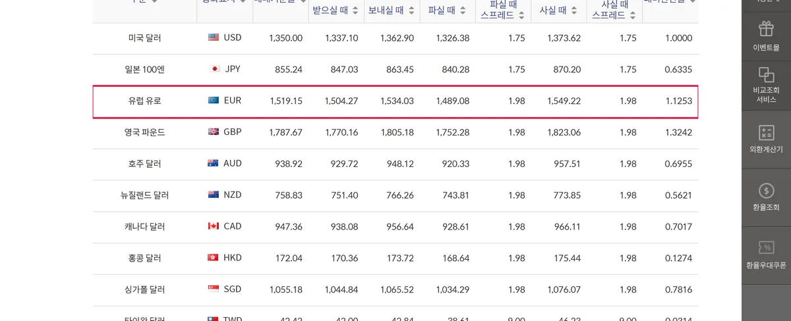
Task: Click the GBP United Kingdom flag icon
Action: (214, 132)
